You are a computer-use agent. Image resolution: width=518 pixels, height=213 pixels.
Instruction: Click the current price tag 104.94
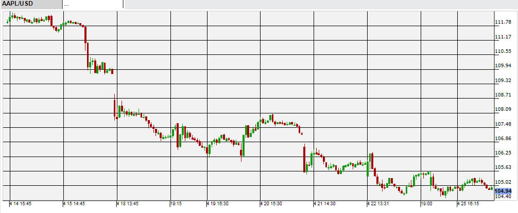[503, 190]
